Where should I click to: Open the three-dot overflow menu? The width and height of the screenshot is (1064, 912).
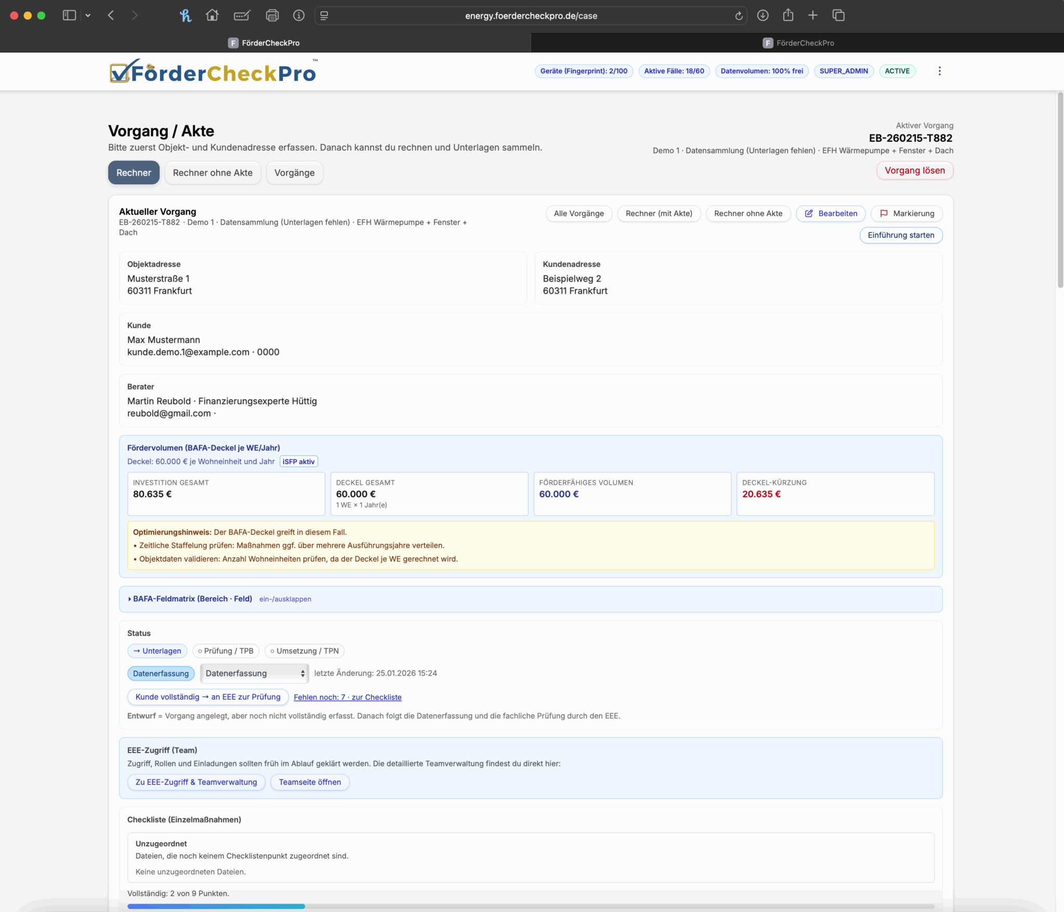pyautogui.click(x=939, y=71)
